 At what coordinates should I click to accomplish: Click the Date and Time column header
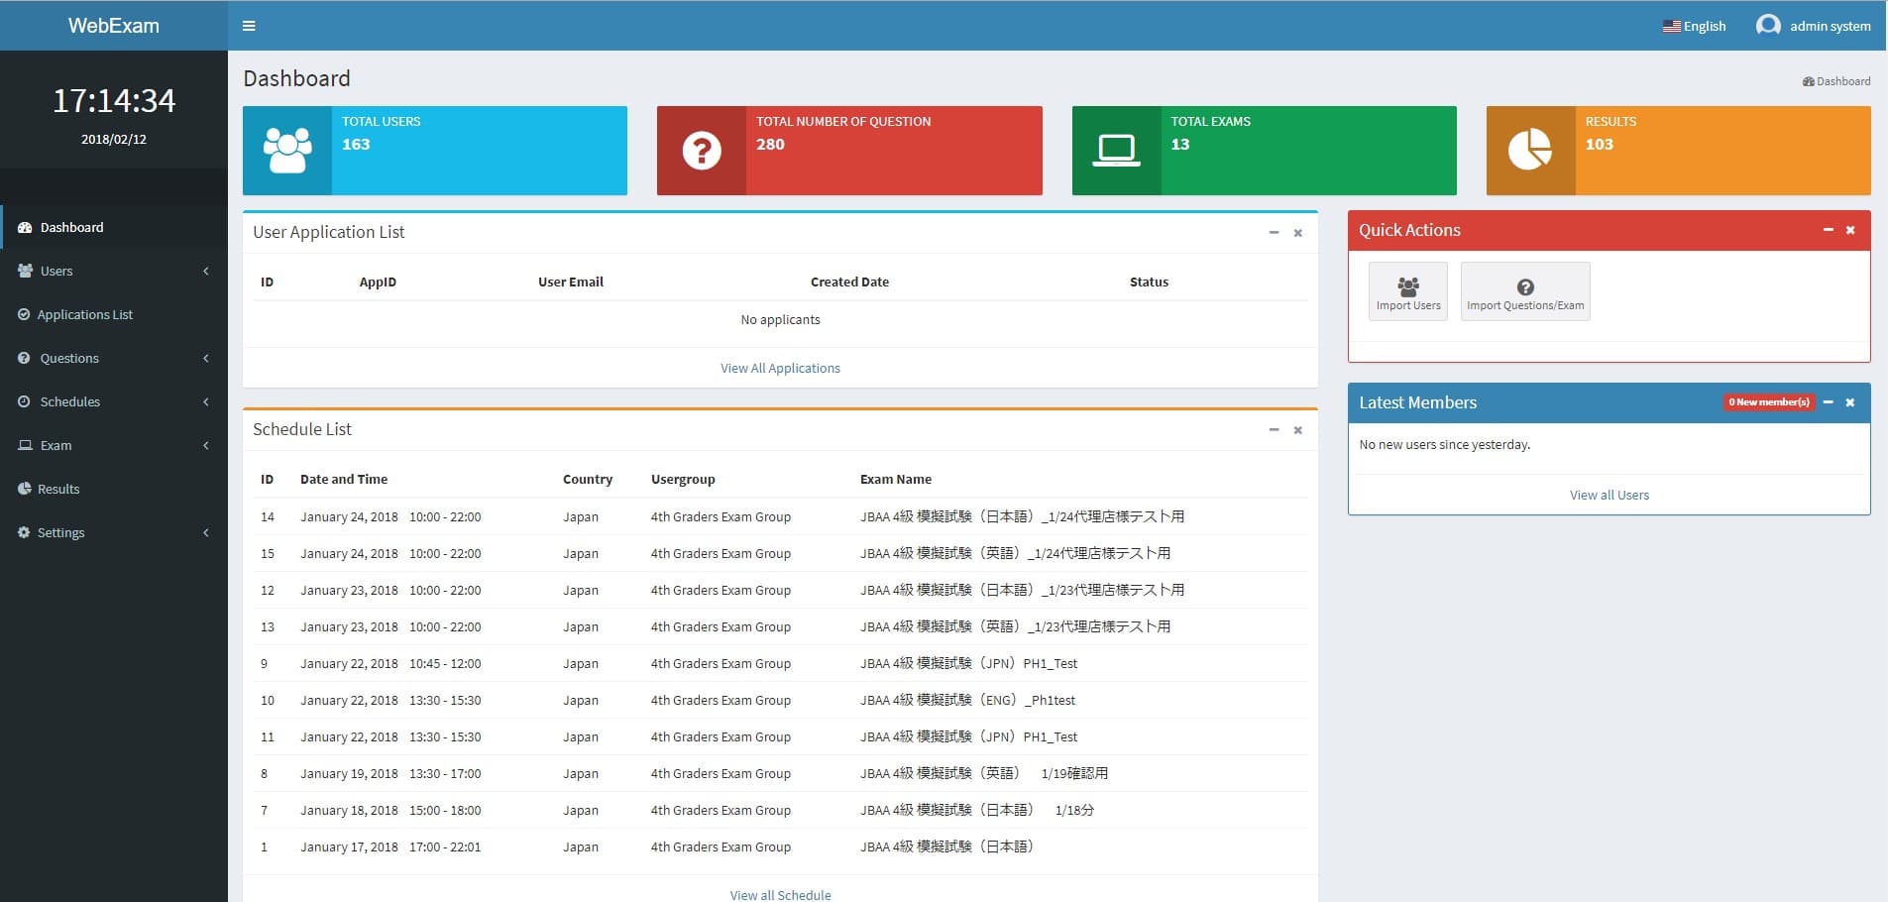point(344,479)
